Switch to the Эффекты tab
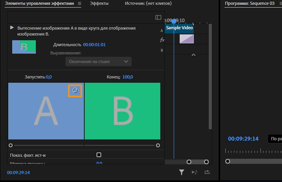 pos(99,4)
